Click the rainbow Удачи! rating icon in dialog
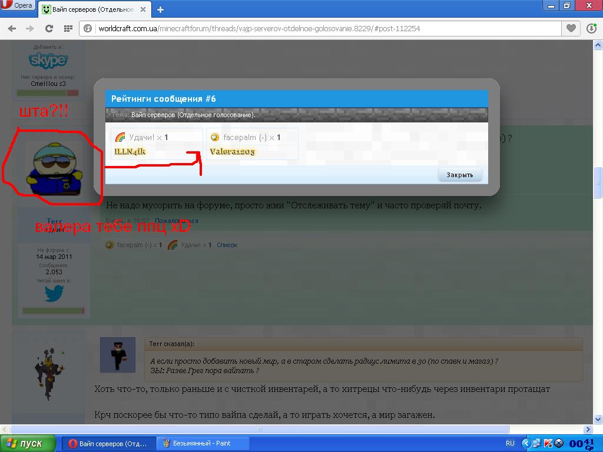 (x=120, y=137)
